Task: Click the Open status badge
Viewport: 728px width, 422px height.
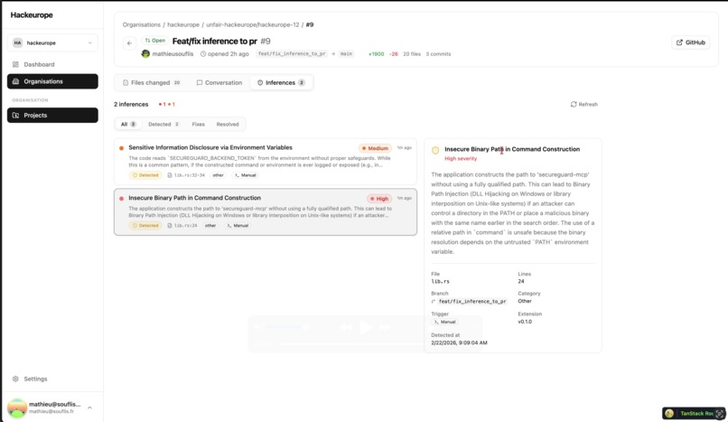Action: [154, 41]
